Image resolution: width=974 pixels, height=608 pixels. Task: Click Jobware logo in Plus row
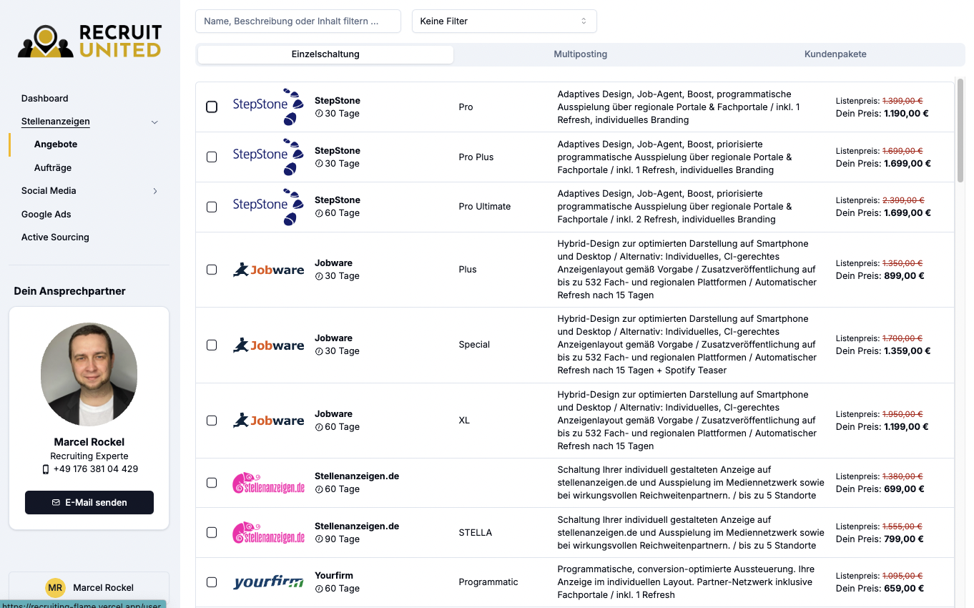(x=269, y=270)
